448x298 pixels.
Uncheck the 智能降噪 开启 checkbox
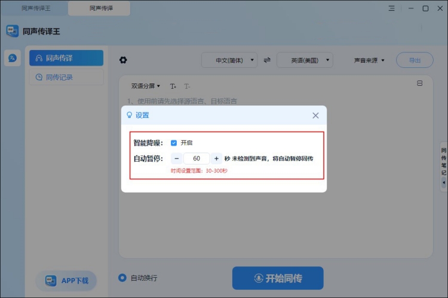[174, 143]
